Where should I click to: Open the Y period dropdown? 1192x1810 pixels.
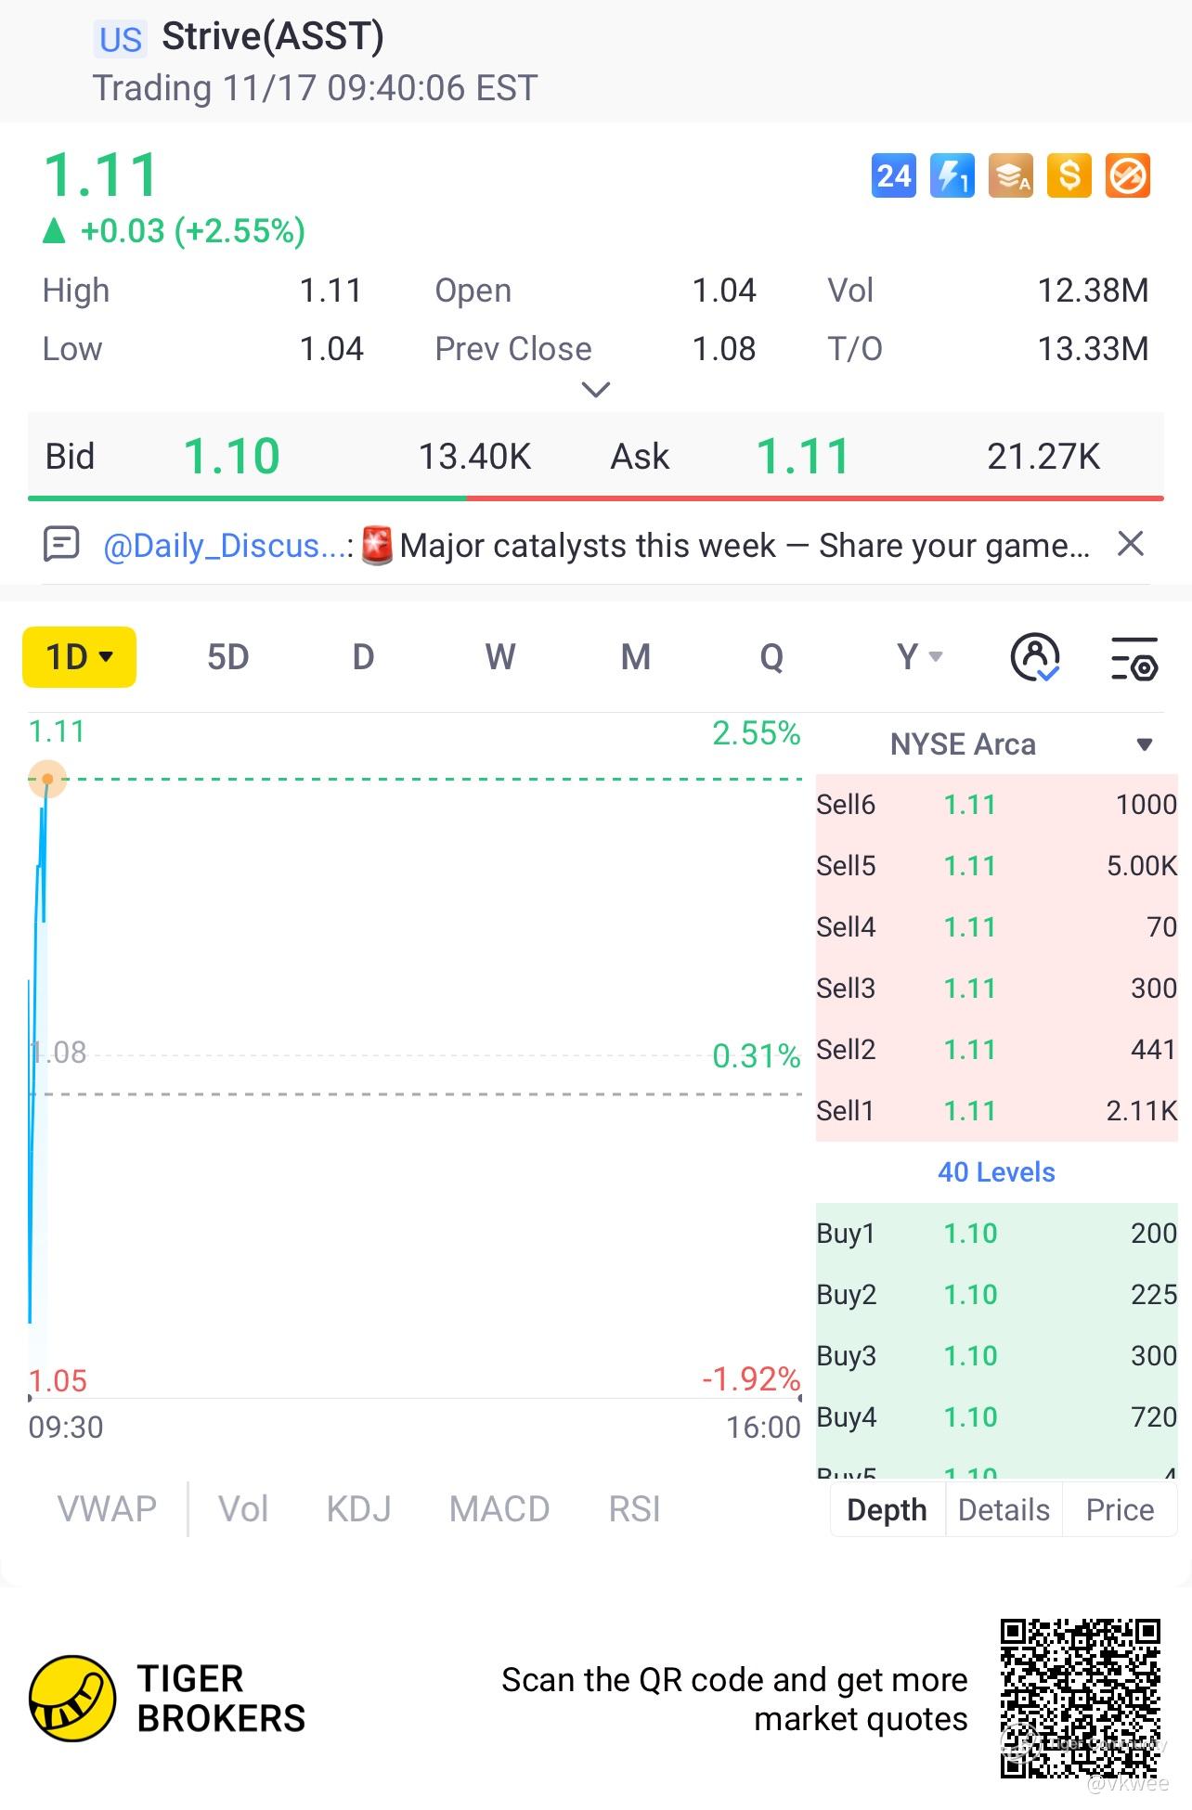[x=919, y=657]
